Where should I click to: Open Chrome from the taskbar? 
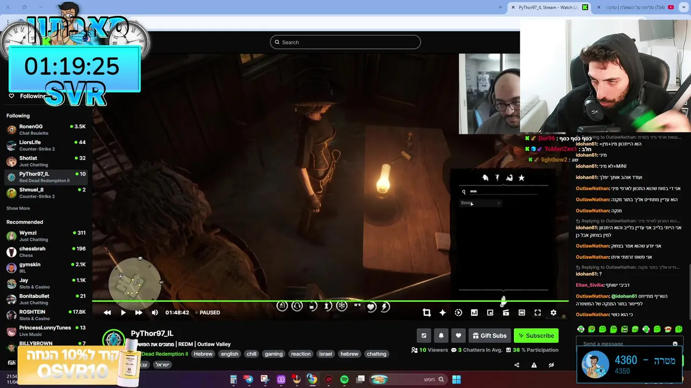pos(312,379)
